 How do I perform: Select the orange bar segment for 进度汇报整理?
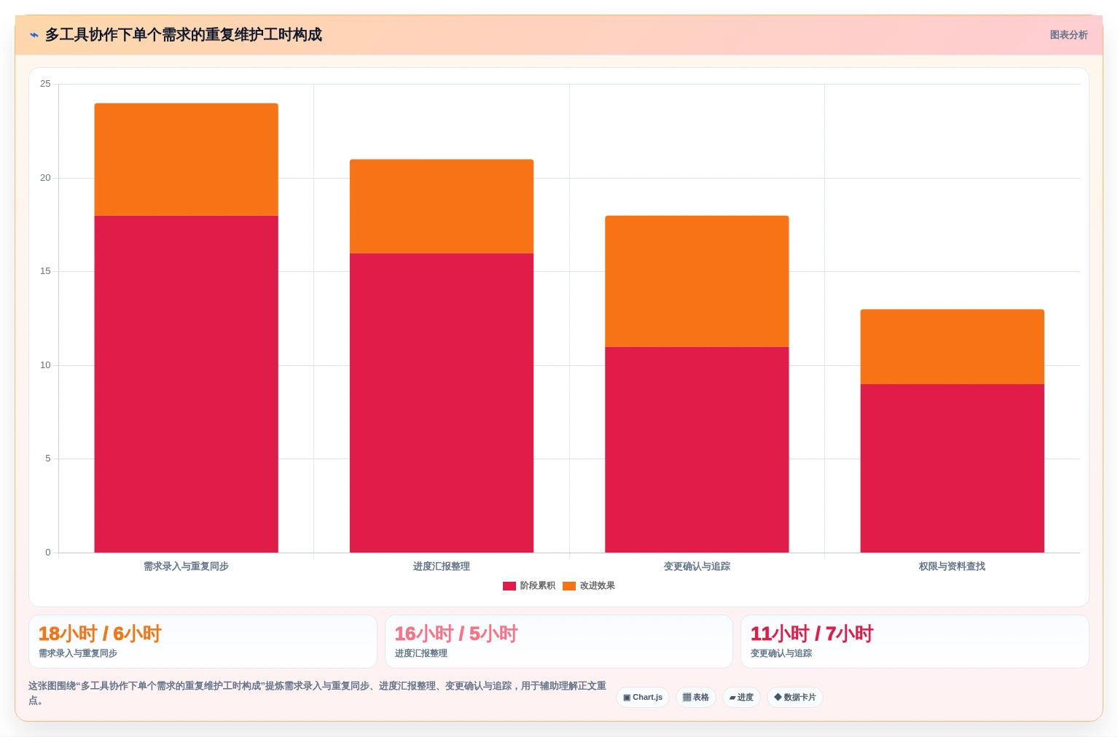tap(442, 206)
